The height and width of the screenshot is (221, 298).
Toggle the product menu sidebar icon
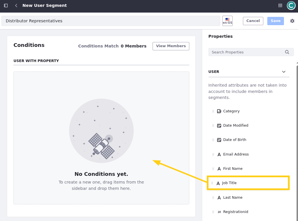click(6, 5)
